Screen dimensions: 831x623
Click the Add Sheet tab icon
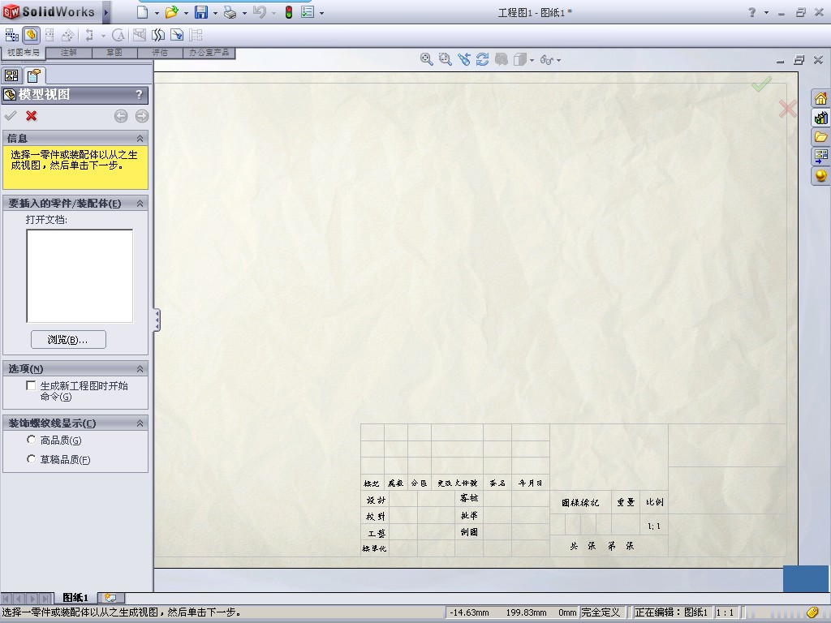110,598
